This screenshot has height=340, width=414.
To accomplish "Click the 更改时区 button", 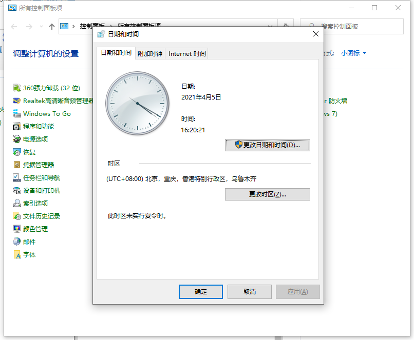I will 267,194.
